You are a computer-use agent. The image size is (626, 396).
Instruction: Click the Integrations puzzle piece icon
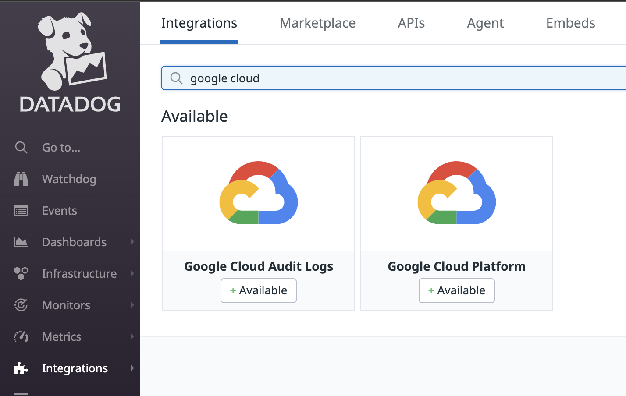[x=21, y=368]
